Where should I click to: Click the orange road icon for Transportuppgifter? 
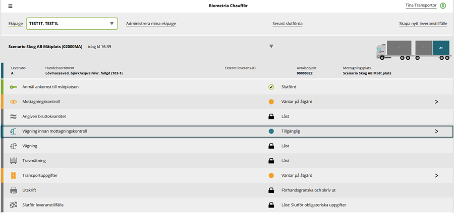tap(13, 175)
